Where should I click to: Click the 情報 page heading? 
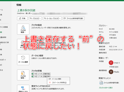19,5
